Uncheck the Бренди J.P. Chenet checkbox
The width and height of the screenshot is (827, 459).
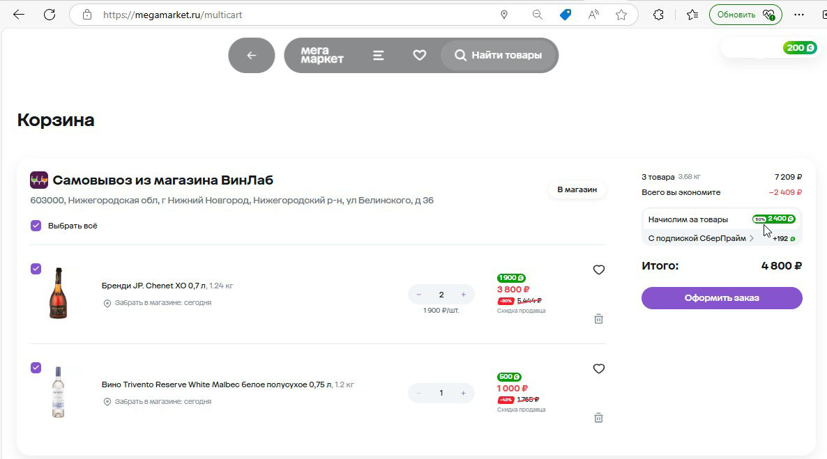pyautogui.click(x=36, y=269)
